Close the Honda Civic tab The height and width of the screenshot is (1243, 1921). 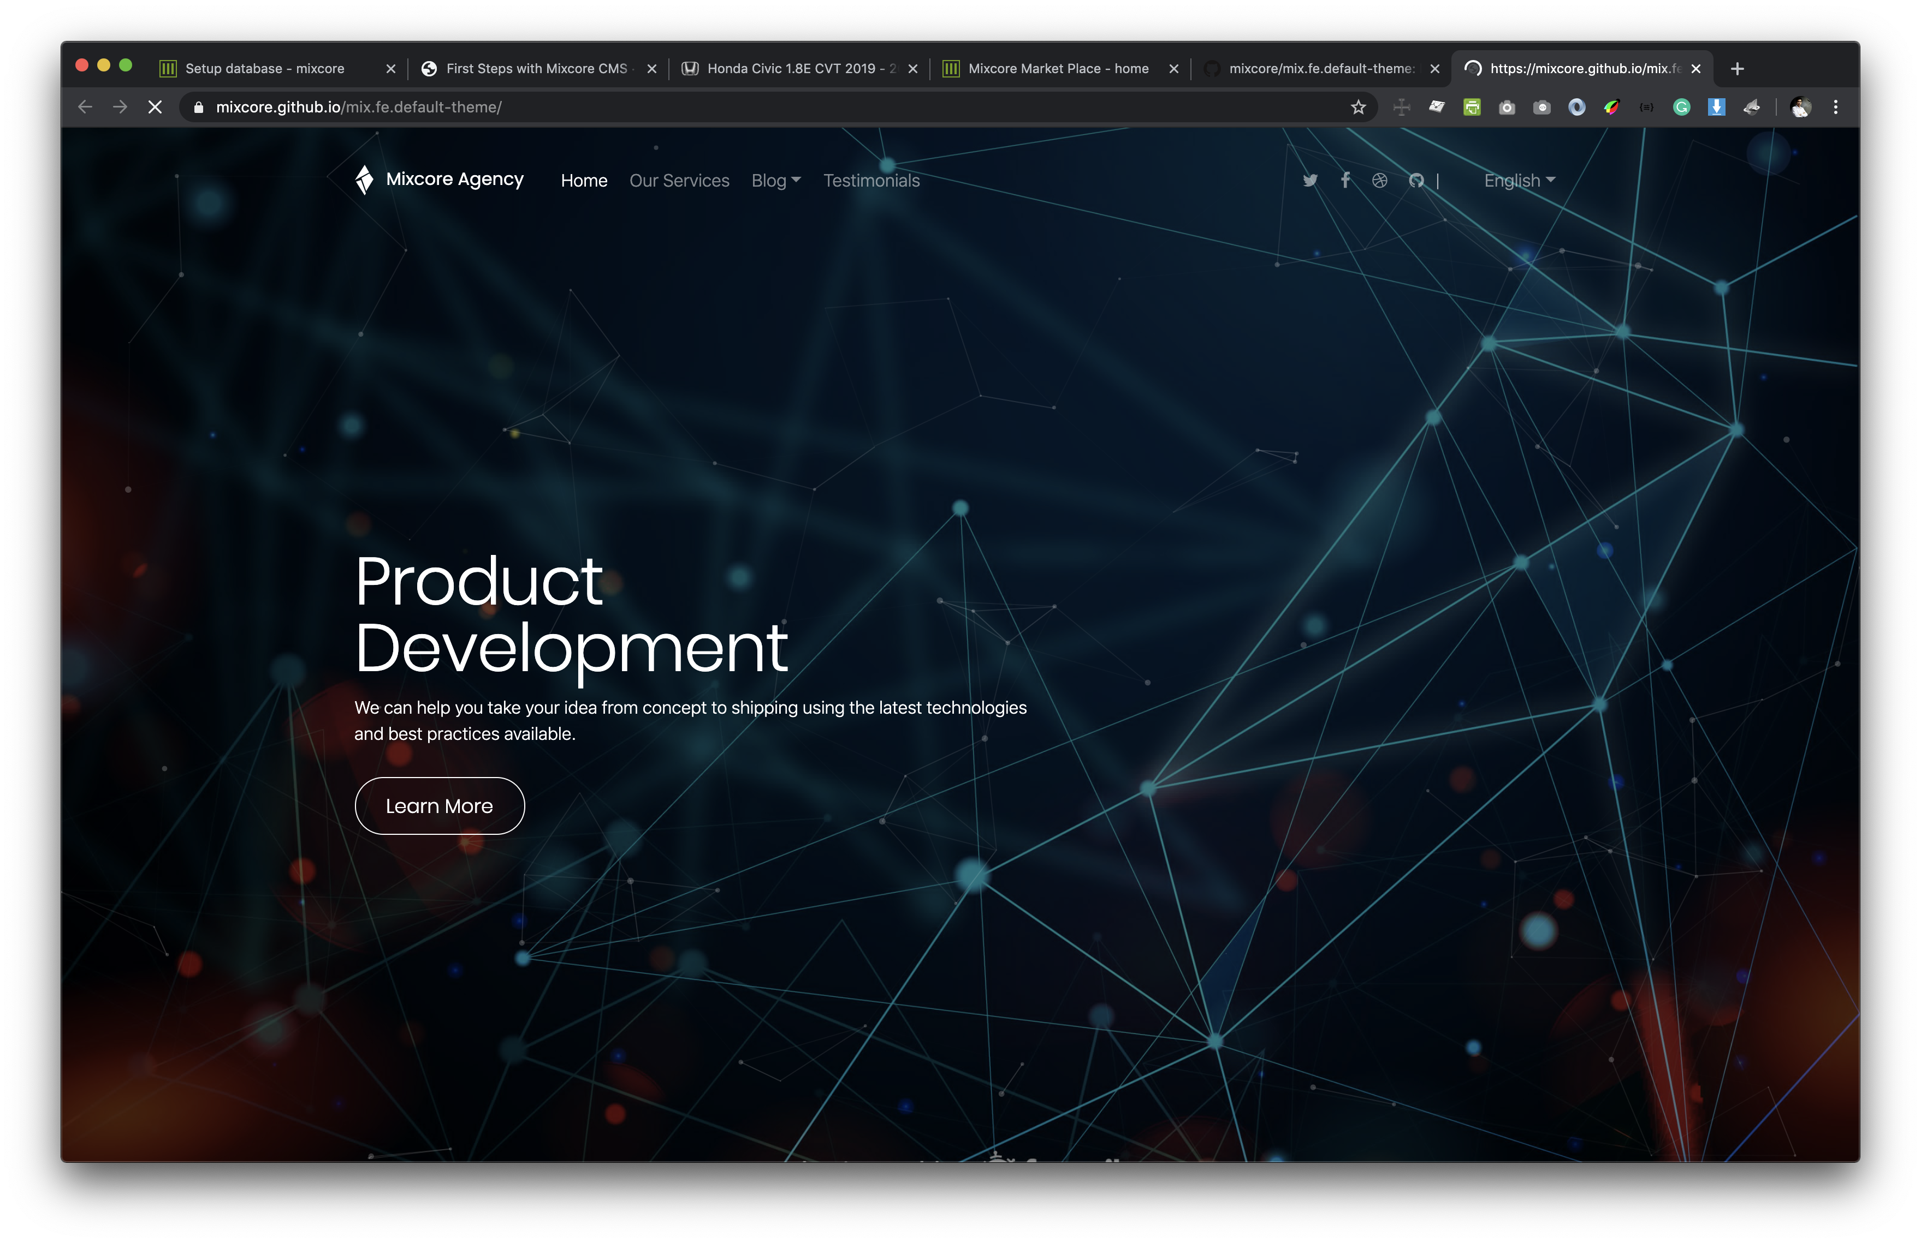pos(913,69)
